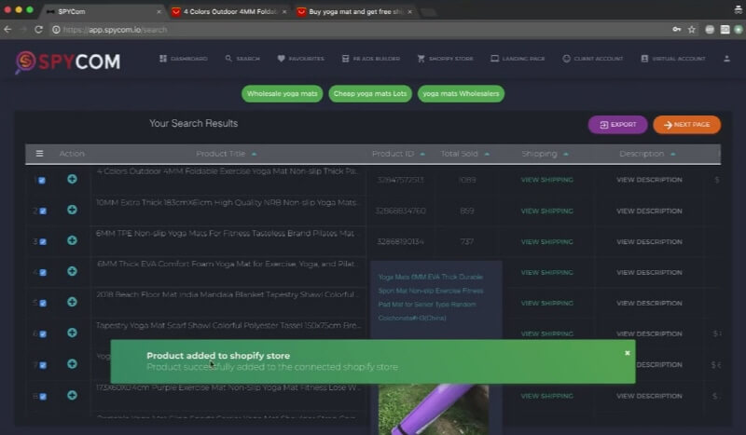View shipping for 4 Colors Outdoor mat
746x435 pixels.
(547, 180)
